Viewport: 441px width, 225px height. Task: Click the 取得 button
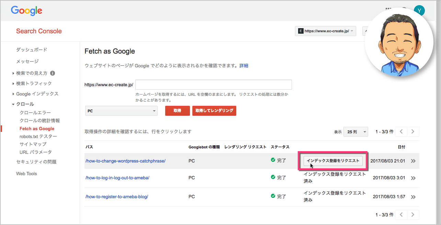point(177,111)
